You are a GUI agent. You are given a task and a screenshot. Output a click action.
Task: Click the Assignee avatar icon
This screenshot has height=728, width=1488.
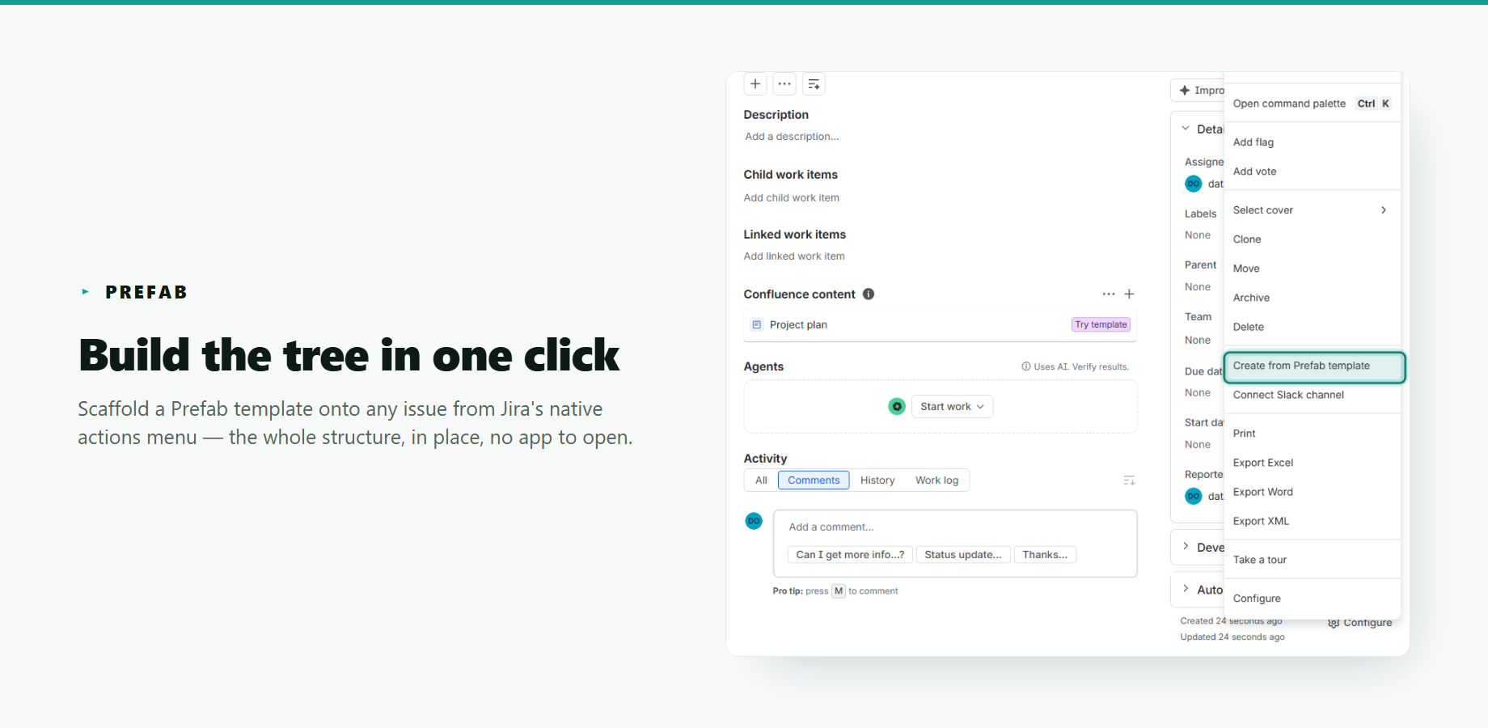(1194, 184)
